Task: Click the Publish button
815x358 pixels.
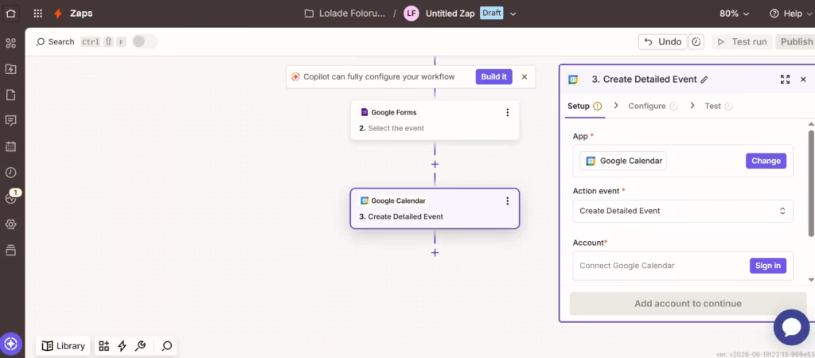Action: click(x=796, y=41)
